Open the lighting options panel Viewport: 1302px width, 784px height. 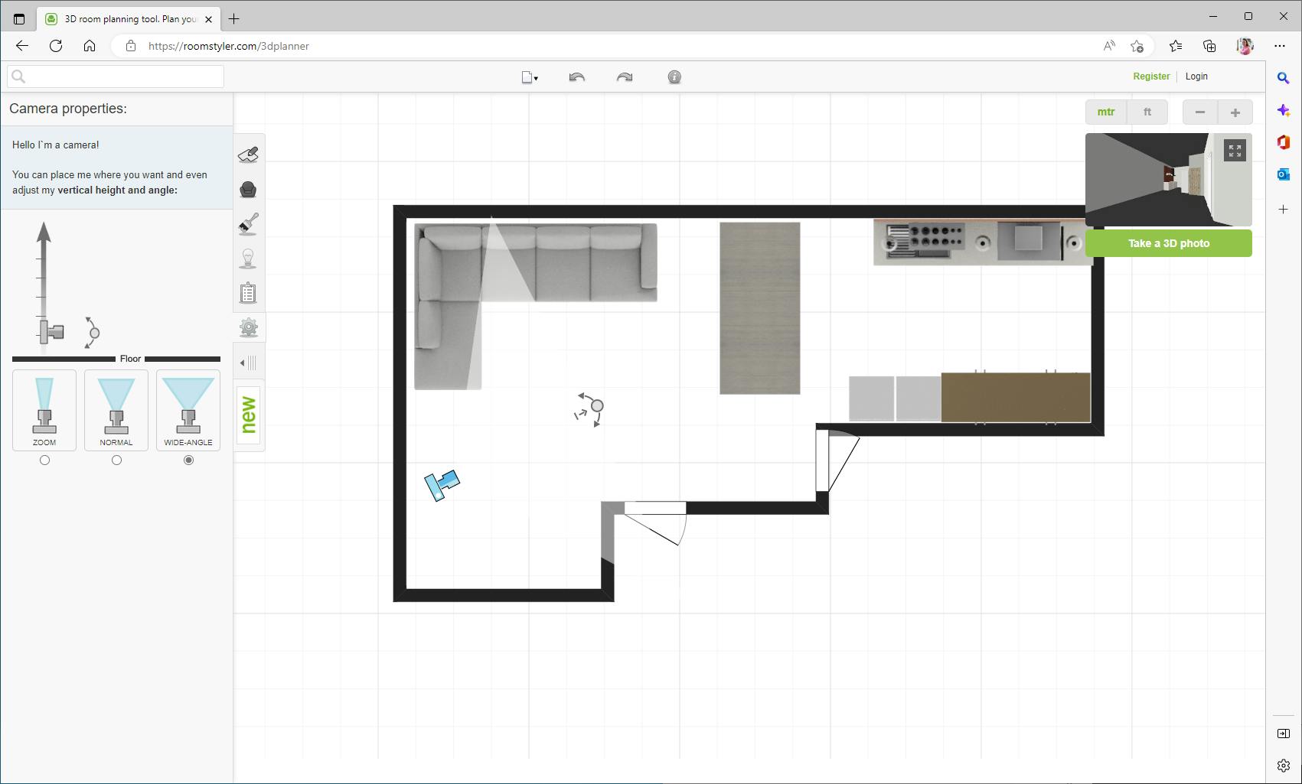(x=248, y=259)
